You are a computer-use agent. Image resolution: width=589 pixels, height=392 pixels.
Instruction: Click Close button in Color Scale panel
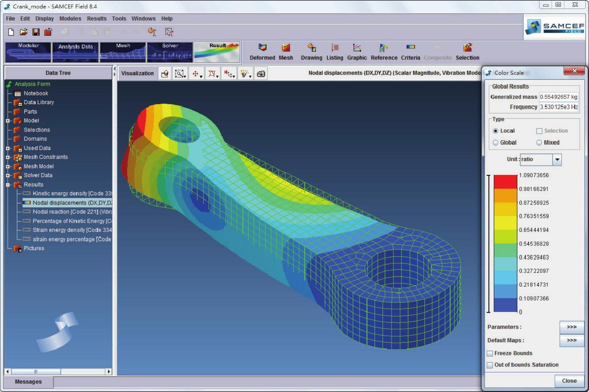pyautogui.click(x=569, y=381)
